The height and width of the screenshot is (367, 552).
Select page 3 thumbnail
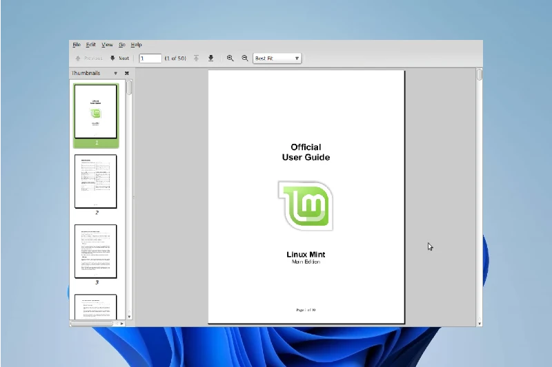pos(96,251)
